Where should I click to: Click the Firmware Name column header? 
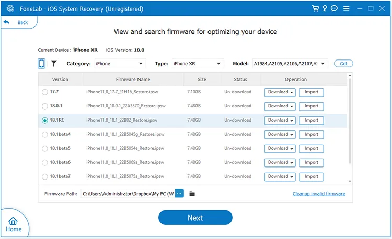point(133,80)
